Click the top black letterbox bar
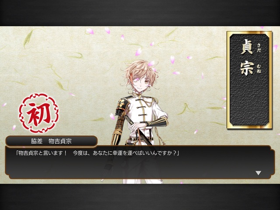The image size is (280, 210). click(x=140, y=13)
